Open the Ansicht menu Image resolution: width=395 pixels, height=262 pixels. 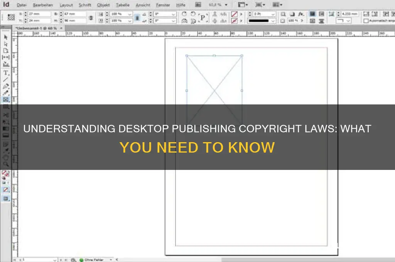[x=143, y=5]
